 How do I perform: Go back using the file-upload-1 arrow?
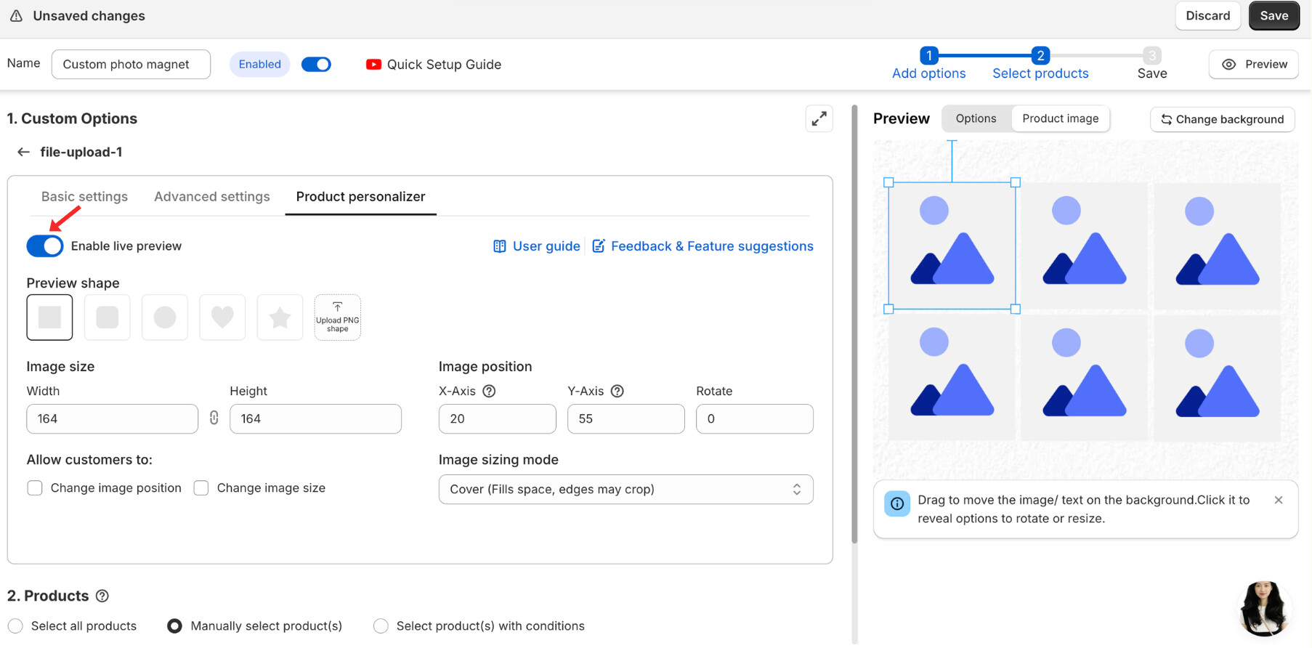tap(23, 152)
